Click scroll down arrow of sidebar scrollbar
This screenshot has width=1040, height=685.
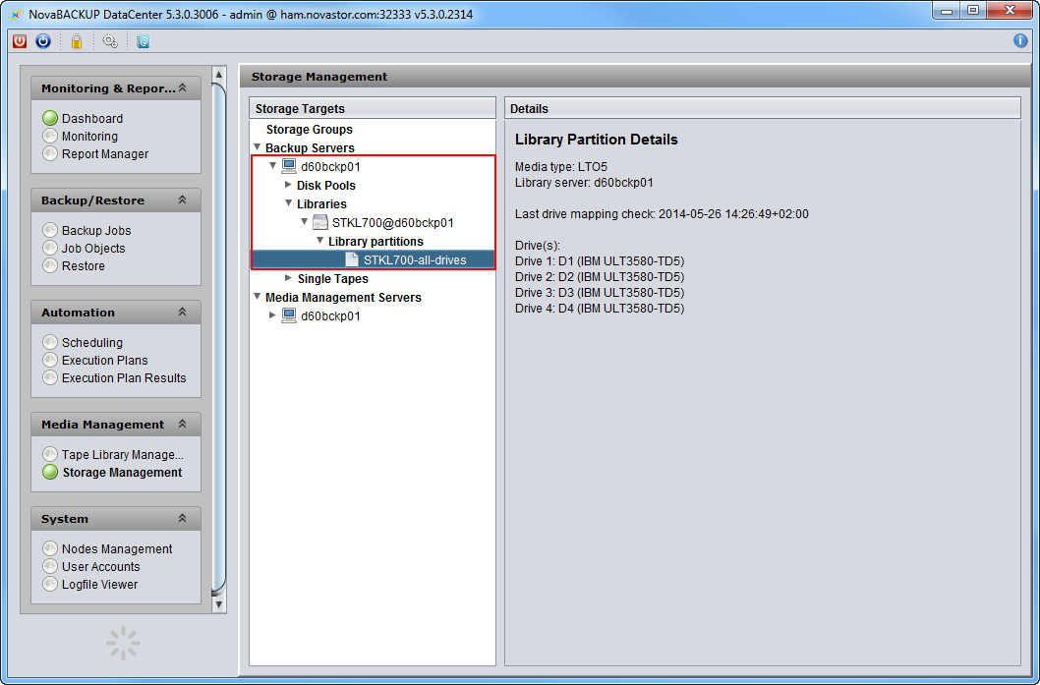[x=218, y=604]
